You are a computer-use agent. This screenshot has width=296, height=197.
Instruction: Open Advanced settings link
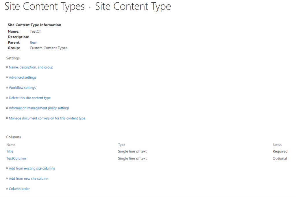(x=23, y=77)
